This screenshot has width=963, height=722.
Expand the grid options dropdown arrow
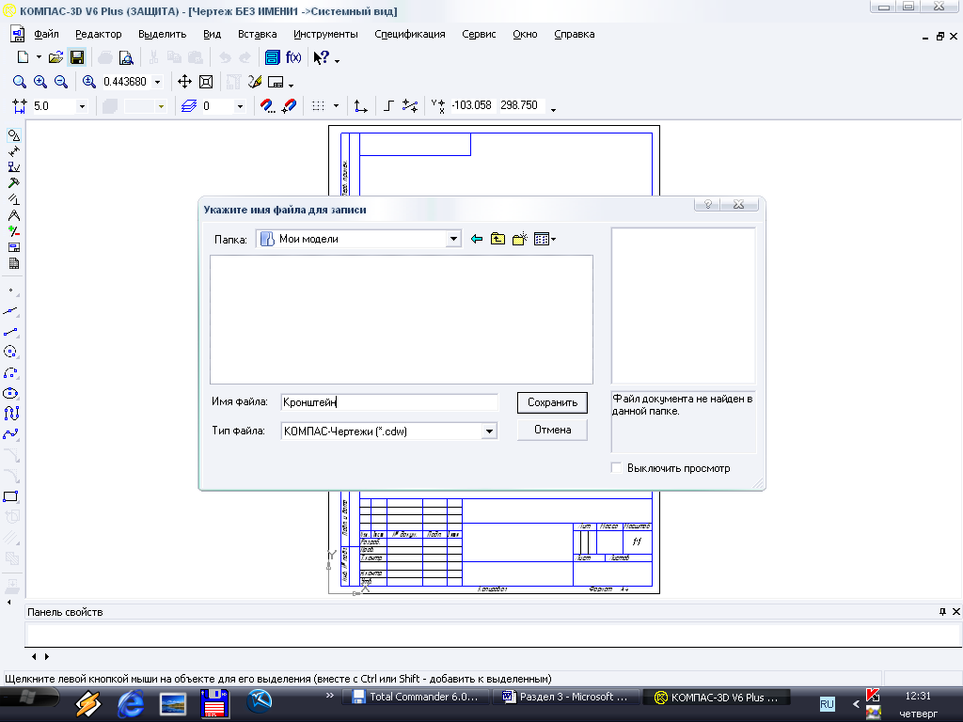coord(336,105)
